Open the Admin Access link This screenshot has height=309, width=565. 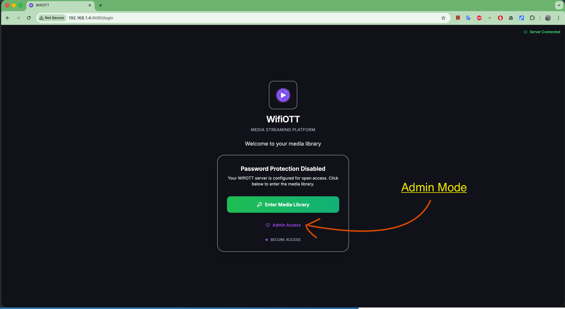(x=283, y=225)
